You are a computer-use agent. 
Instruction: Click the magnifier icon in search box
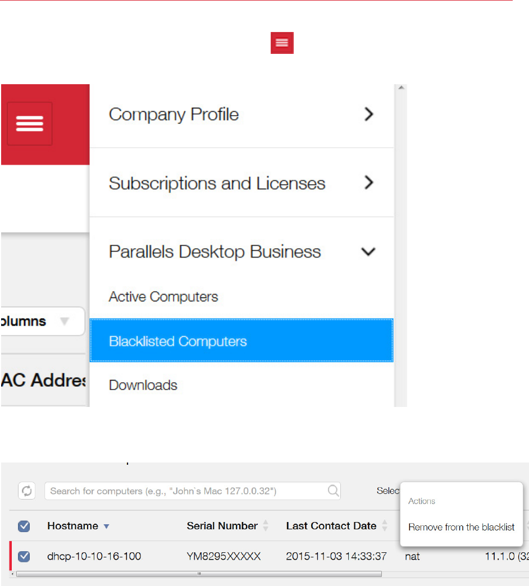[333, 491]
